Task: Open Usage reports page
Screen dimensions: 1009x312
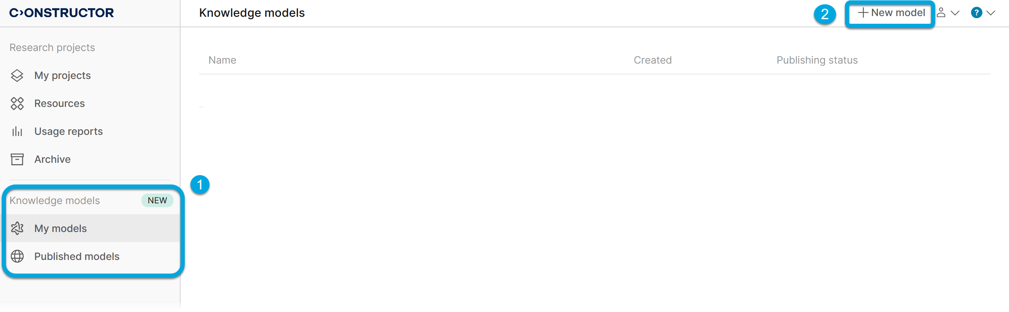Action: tap(68, 131)
